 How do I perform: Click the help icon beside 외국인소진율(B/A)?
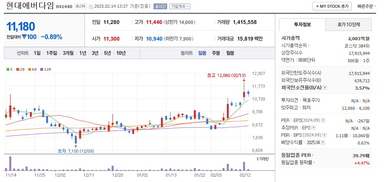pyautogui.click(x=325, y=88)
